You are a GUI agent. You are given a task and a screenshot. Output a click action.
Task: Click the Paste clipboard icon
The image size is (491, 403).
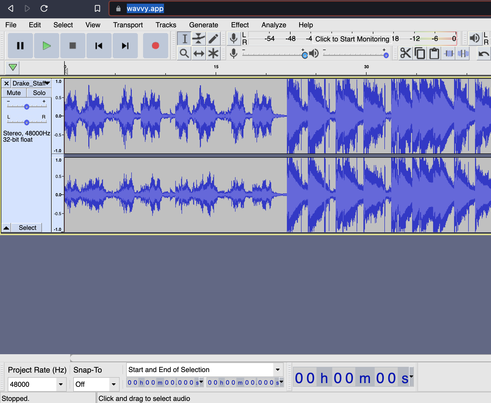click(434, 54)
